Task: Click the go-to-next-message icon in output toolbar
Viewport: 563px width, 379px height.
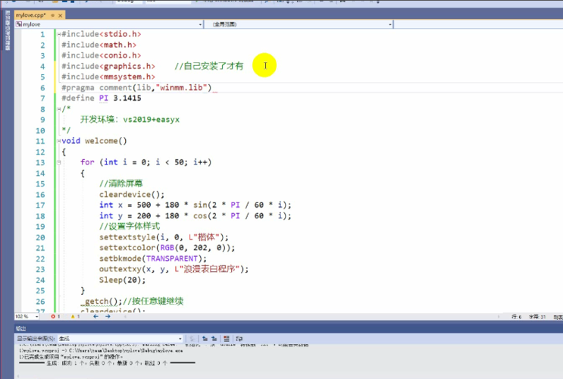Action: coord(214,338)
